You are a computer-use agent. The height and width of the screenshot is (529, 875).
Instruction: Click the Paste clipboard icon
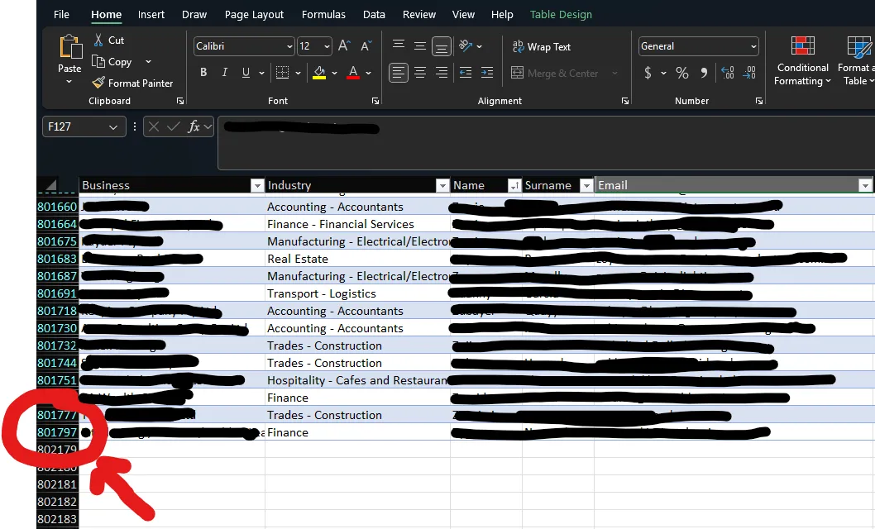click(x=70, y=47)
